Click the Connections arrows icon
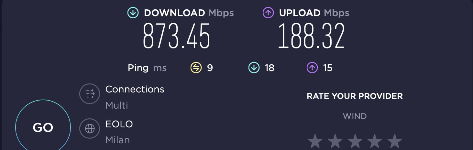Image resolution: width=473 pixels, height=150 pixels. [89, 94]
